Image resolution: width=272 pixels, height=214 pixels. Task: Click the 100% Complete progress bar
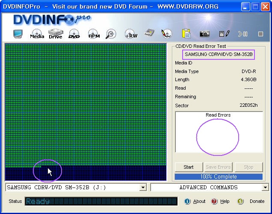click(x=219, y=176)
